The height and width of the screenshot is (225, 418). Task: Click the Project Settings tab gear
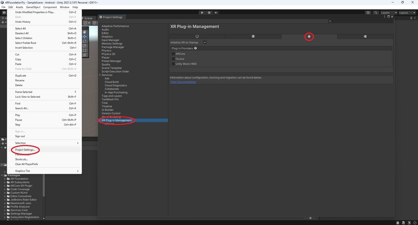101,17
